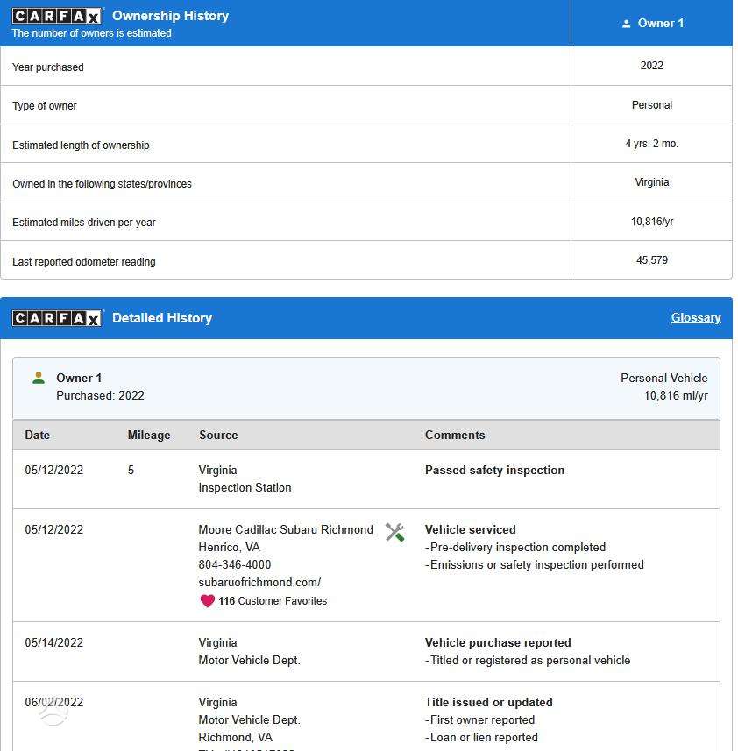
Task: Click 'Vehicle purchase reported' comment
Action: 498,642
